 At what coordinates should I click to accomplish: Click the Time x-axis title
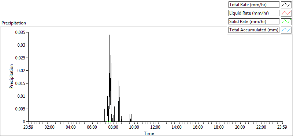point(149,133)
